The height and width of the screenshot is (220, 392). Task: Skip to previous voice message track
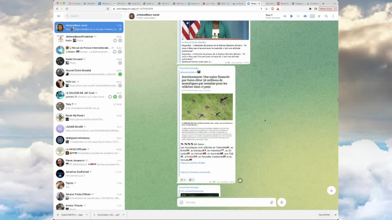coord(285,16)
